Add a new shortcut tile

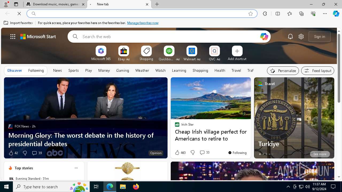237,53
